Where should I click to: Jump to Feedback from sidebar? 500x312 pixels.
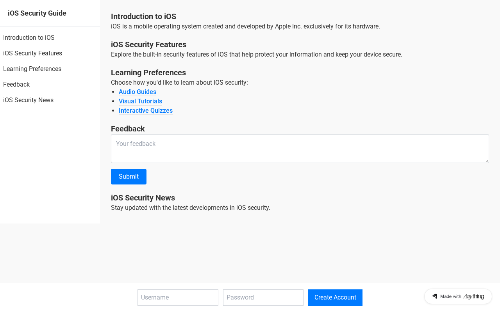pos(16,85)
